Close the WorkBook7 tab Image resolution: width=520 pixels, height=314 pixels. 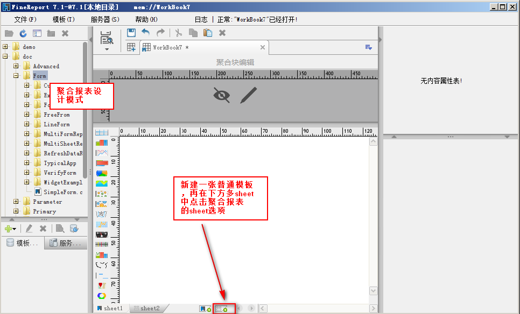point(262,47)
